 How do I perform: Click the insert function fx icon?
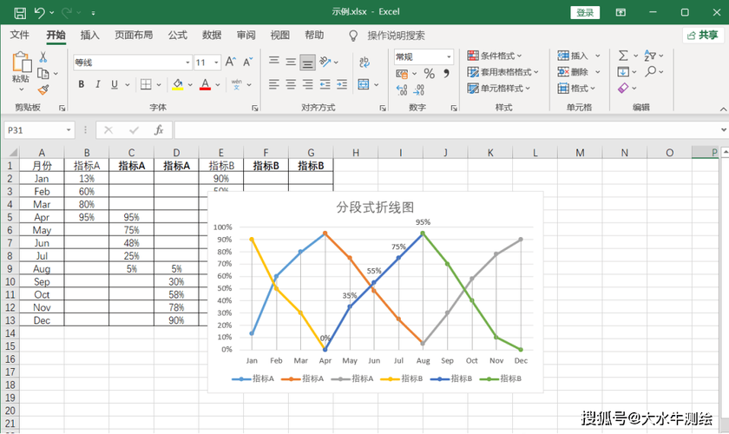[159, 130]
